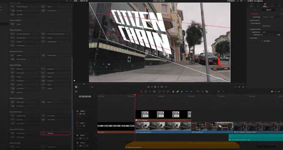Image resolution: width=283 pixels, height=150 pixels.
Task: Disable the Video 2 track monitor icon
Action: (84, 114)
